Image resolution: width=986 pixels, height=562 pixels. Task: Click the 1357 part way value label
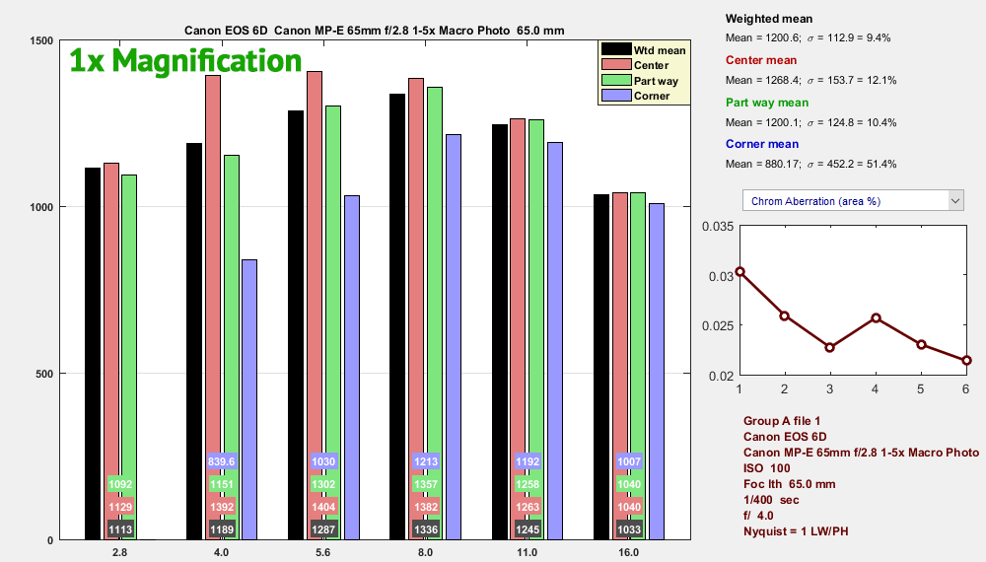coord(426,484)
